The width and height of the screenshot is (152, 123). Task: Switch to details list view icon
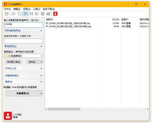[26, 14]
